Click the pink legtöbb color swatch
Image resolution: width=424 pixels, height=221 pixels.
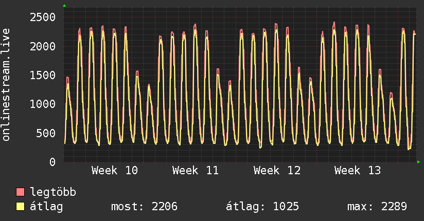pyautogui.click(x=20, y=192)
